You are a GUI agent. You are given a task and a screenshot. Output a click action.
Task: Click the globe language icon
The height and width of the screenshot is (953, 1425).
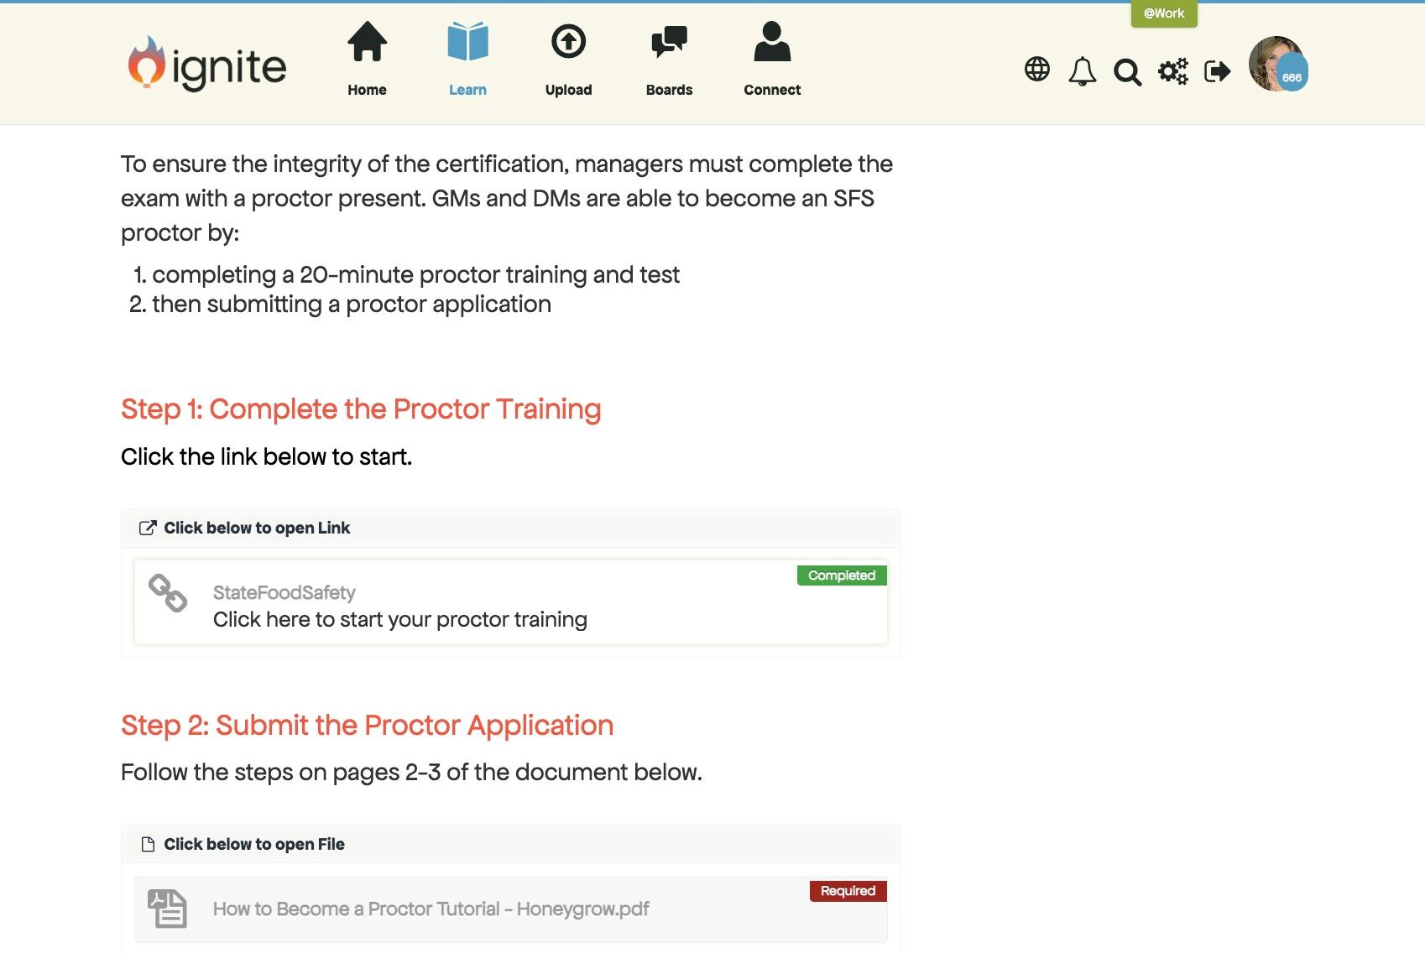pyautogui.click(x=1037, y=70)
